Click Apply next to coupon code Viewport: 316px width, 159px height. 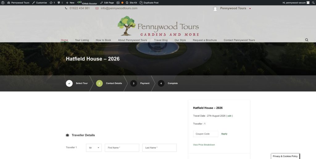click(x=224, y=134)
